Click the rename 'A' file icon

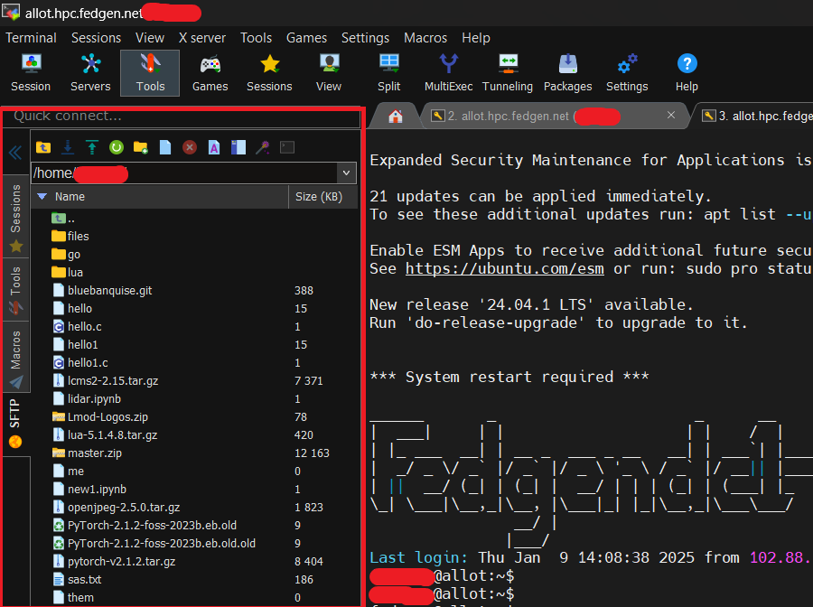[x=213, y=147]
